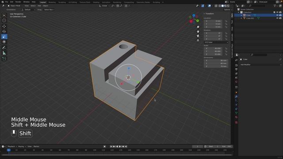Select the Transform tool
The image size is (283, 159).
[4, 42]
